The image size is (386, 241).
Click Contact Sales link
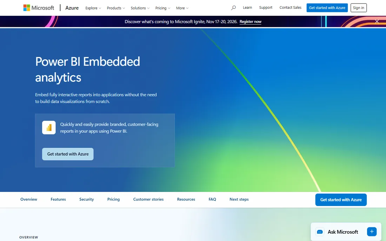point(290,8)
